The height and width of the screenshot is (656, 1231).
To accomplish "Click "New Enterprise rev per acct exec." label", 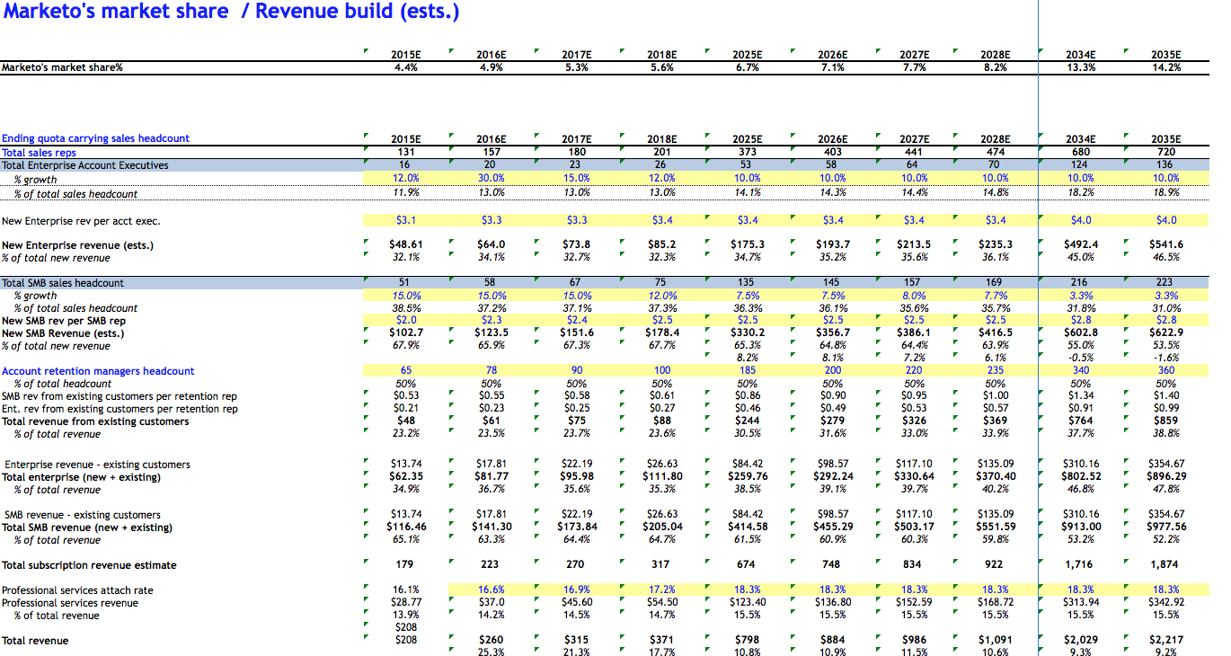I will pos(81,220).
